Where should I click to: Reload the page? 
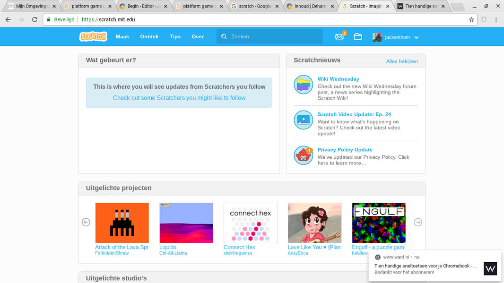[35, 19]
